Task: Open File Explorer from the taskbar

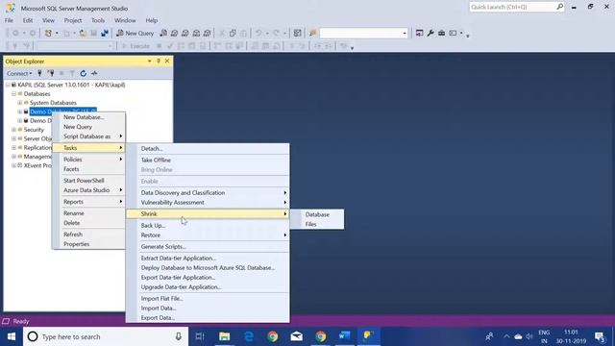Action: point(224,336)
